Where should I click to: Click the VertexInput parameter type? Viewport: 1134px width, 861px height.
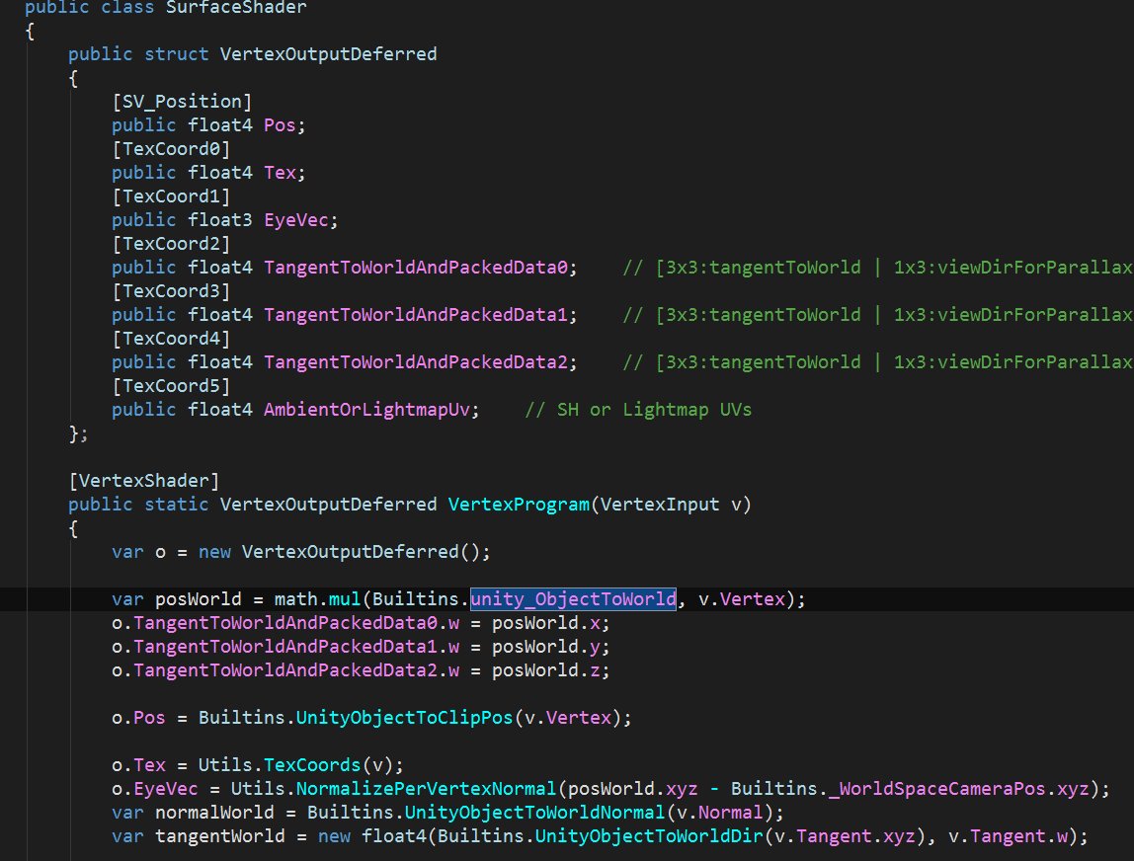[x=660, y=505]
